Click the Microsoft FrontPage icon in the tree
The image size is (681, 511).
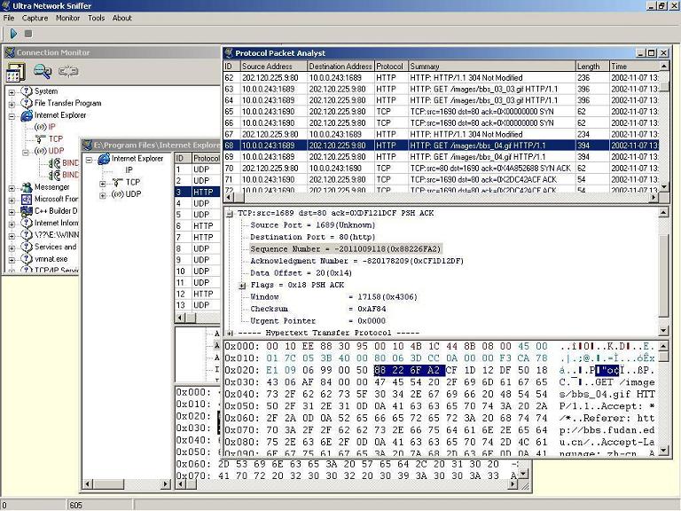tap(27, 199)
